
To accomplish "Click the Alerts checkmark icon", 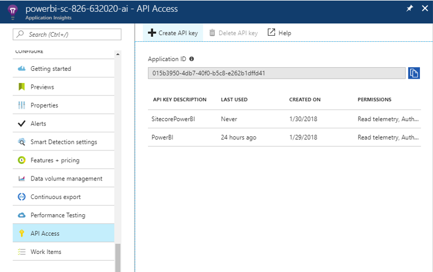I will pos(22,124).
